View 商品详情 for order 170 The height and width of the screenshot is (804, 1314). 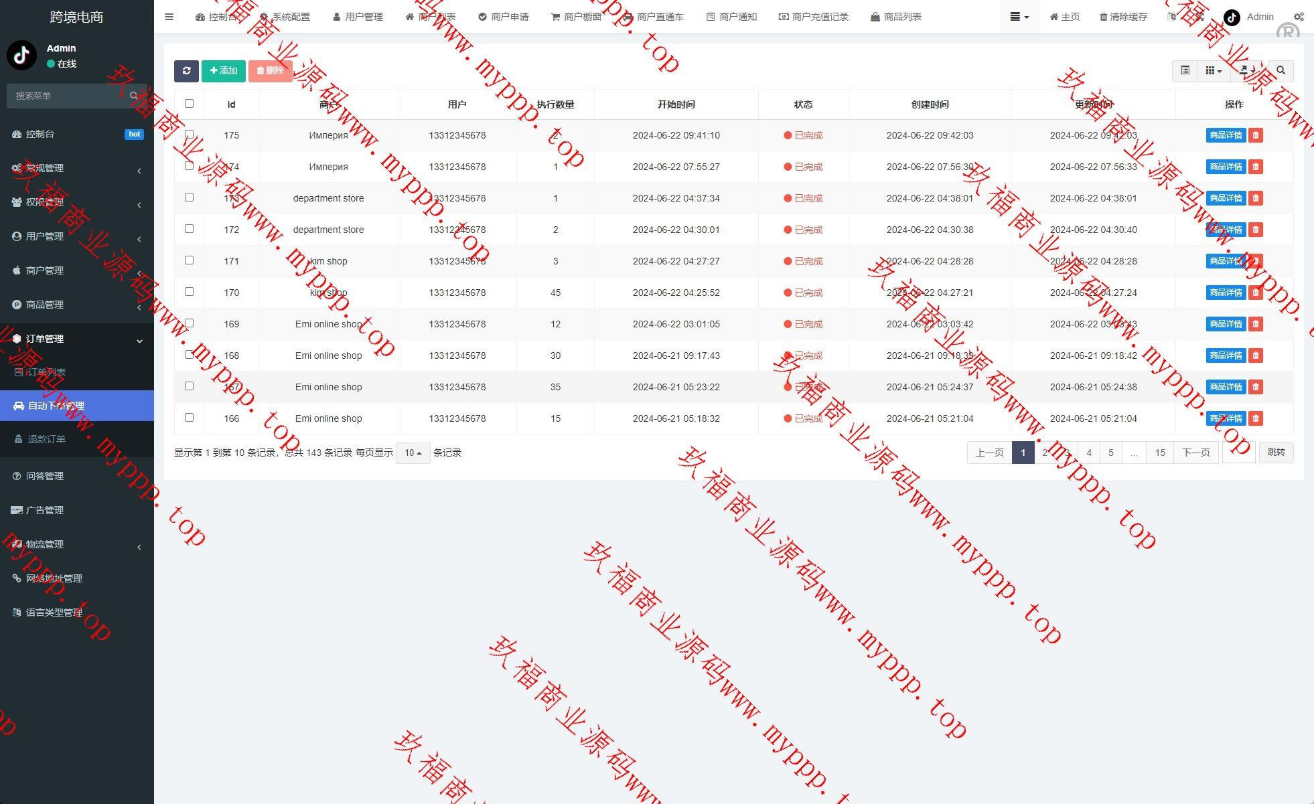point(1225,293)
